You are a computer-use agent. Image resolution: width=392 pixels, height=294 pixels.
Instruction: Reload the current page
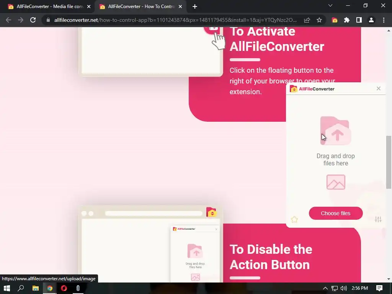33,20
